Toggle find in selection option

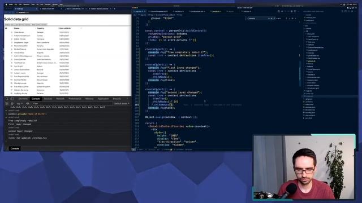coord(292,19)
